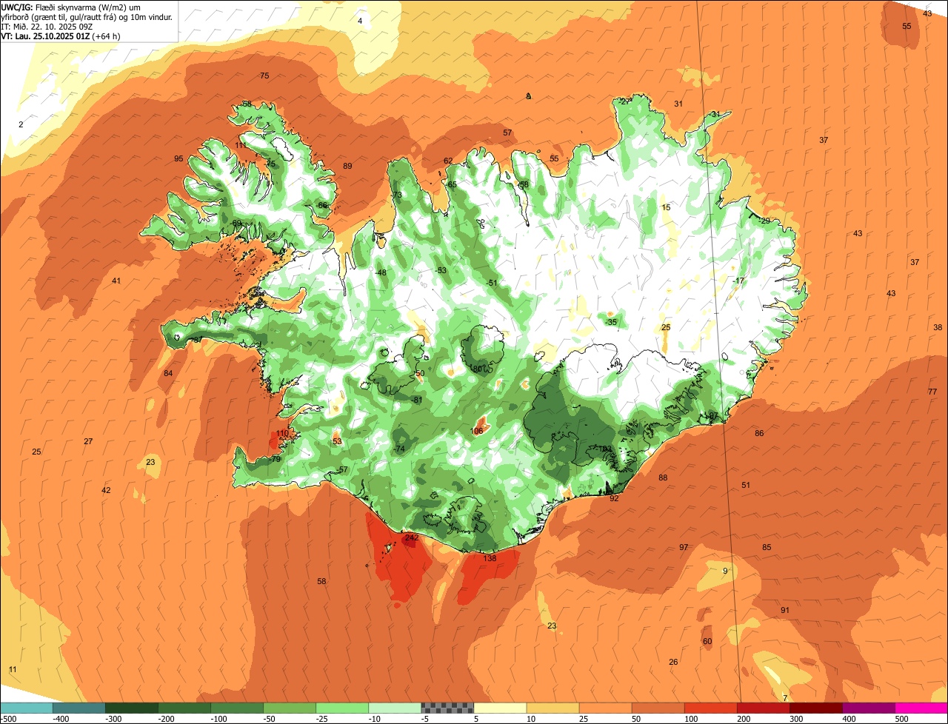Click the teal -500 to -400 legend swatch
Screen dimensions: 948x724
27,708
